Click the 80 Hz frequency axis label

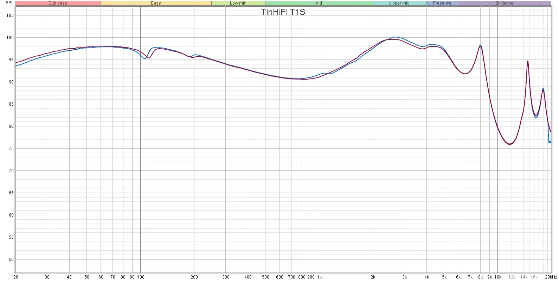point(123,277)
